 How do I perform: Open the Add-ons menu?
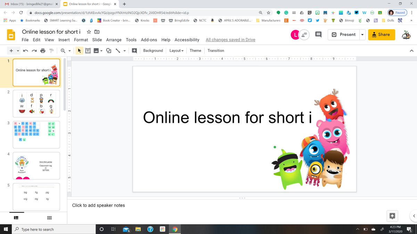(149, 40)
